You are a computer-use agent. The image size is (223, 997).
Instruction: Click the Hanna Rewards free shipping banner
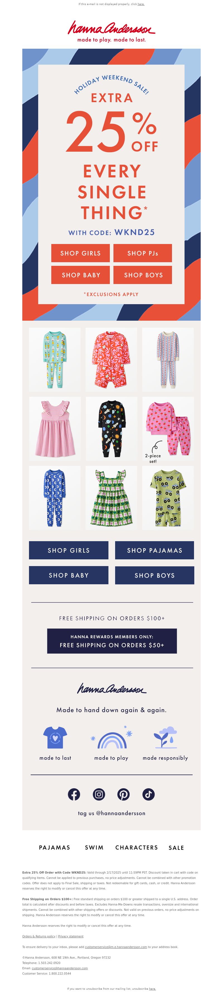pos(112,641)
